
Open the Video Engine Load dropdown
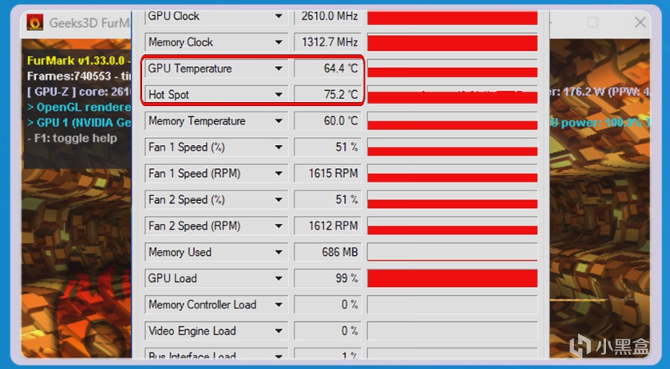pyautogui.click(x=216, y=331)
